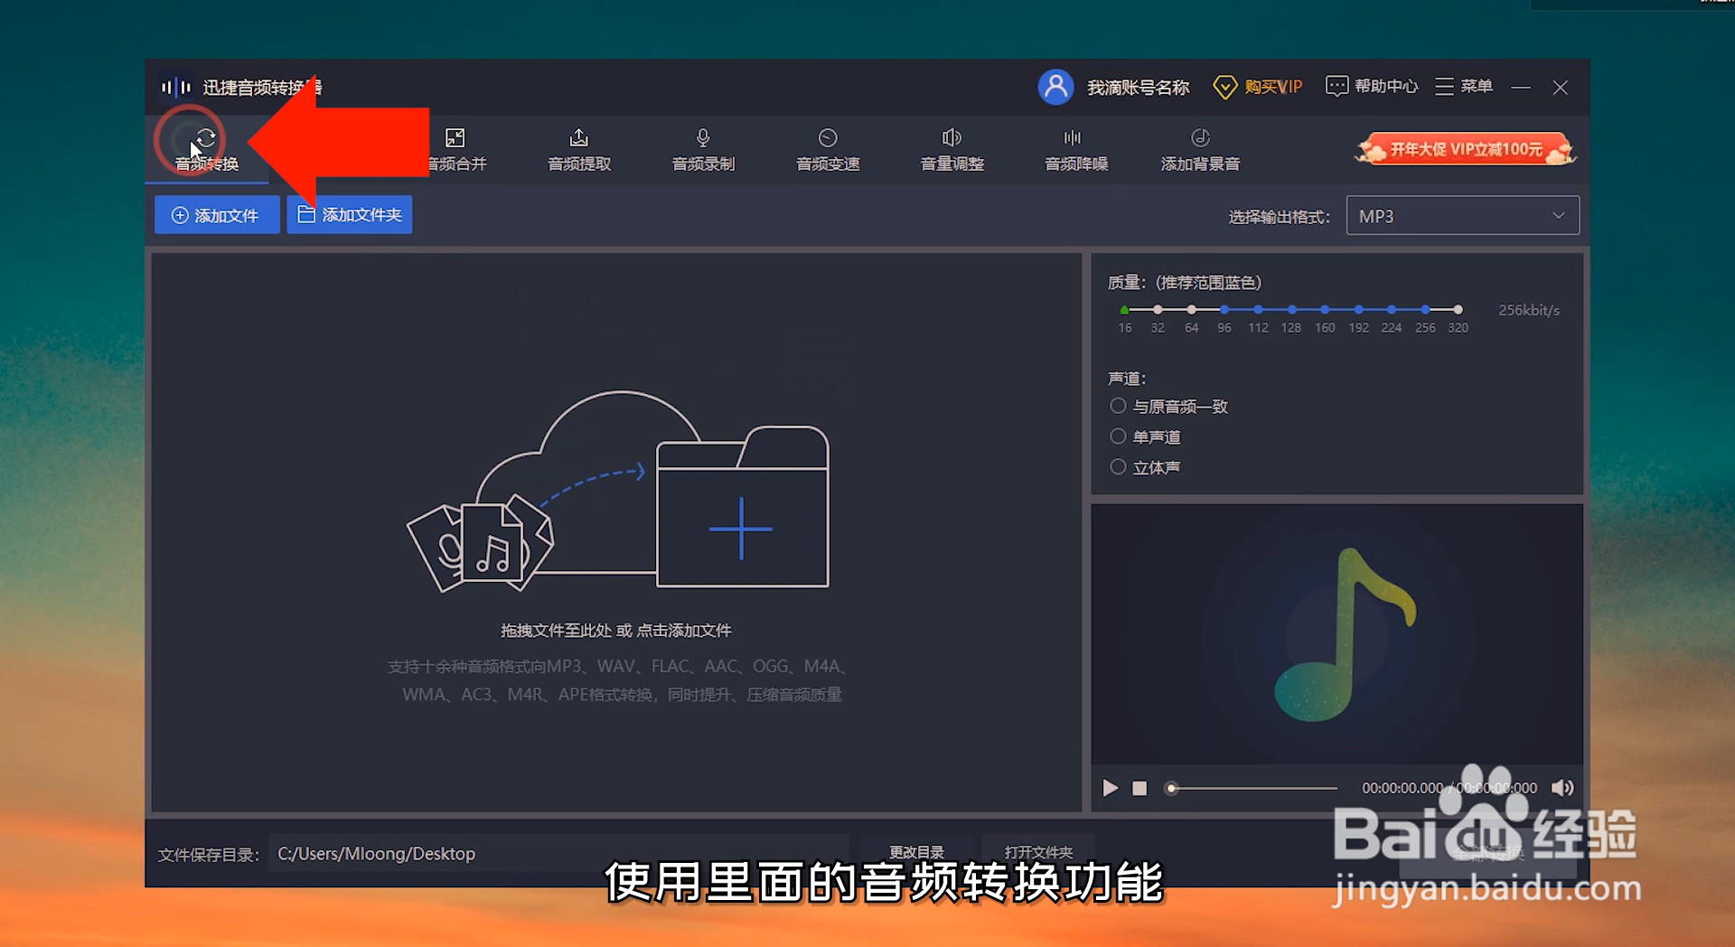Open the account profile menu
Screen dimensions: 1735x947
[x=1055, y=86]
